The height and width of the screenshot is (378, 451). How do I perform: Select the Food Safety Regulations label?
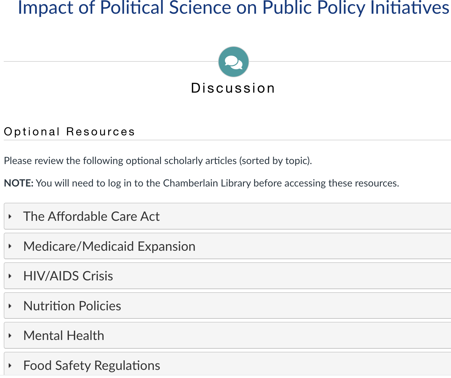click(92, 366)
